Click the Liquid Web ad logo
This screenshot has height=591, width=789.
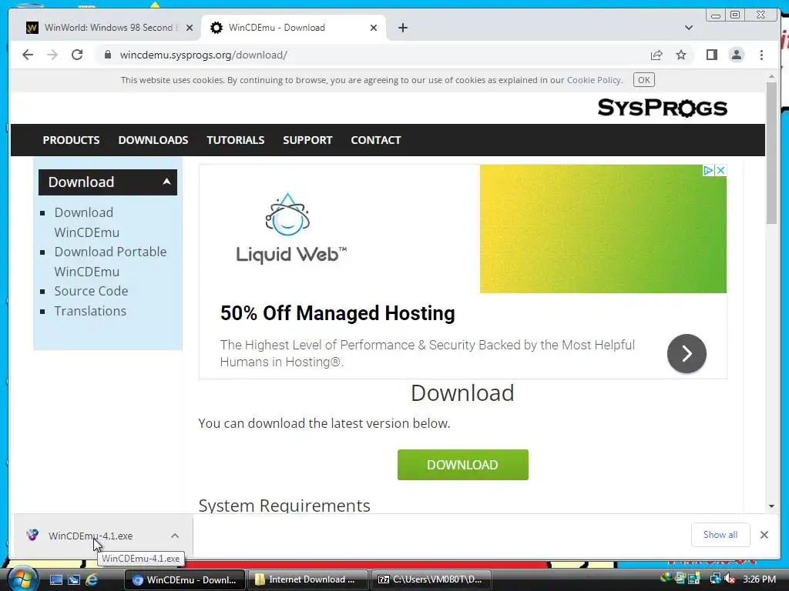coord(290,228)
